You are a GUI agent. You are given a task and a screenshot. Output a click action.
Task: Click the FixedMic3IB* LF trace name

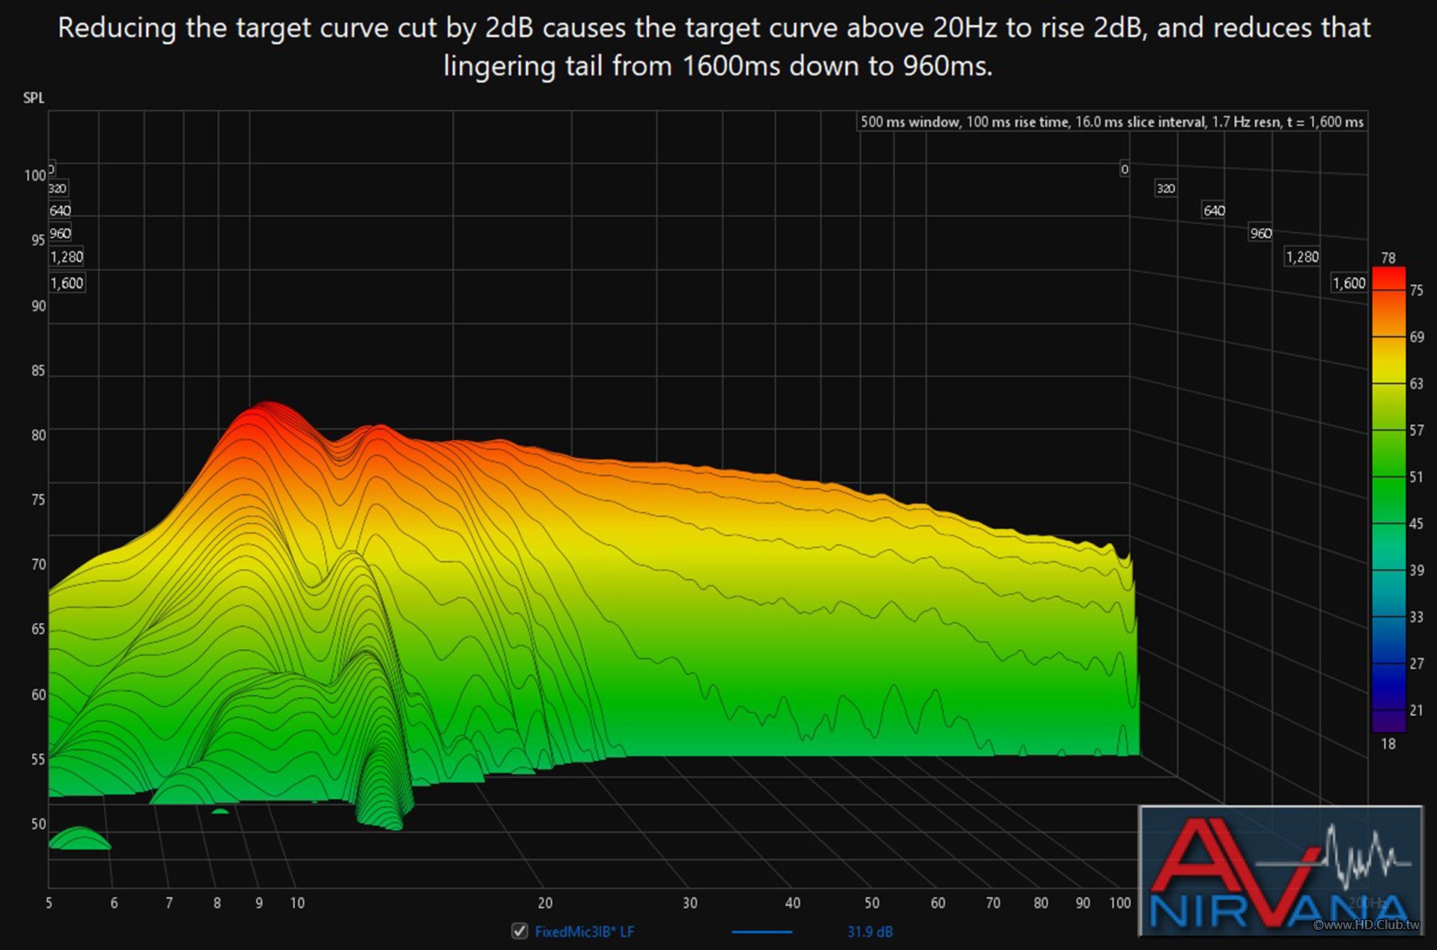point(584,932)
